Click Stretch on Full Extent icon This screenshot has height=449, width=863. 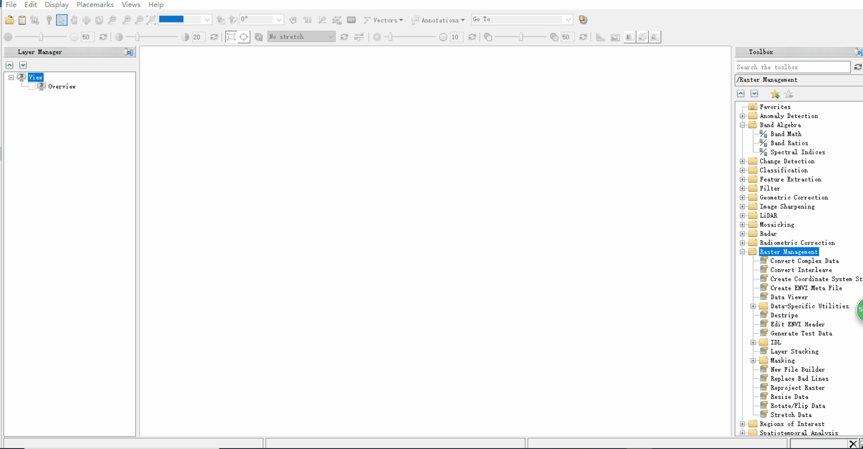pos(231,37)
